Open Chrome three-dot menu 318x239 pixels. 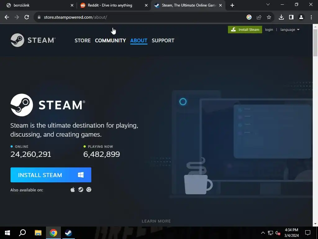(311, 17)
